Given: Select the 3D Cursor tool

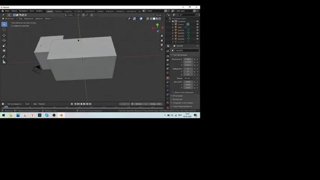Looking at the screenshot, I should click(4, 30).
